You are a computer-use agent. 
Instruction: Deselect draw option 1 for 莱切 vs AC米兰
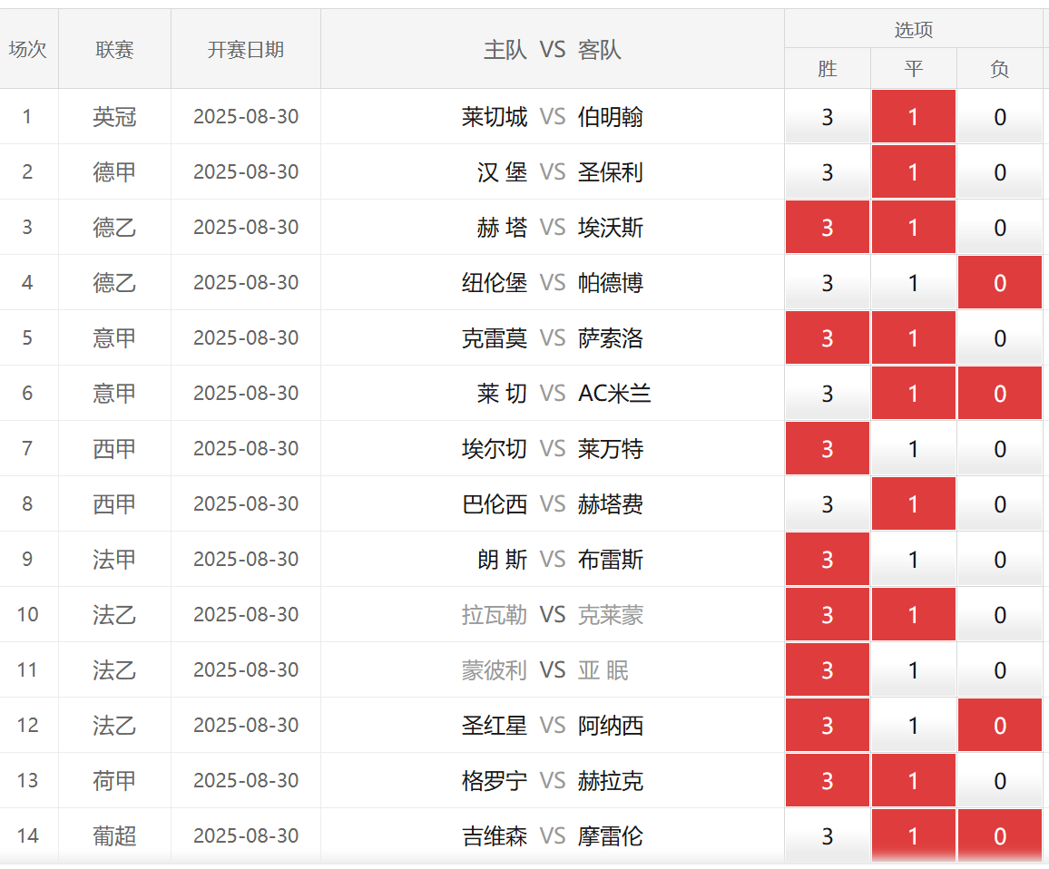(x=914, y=394)
